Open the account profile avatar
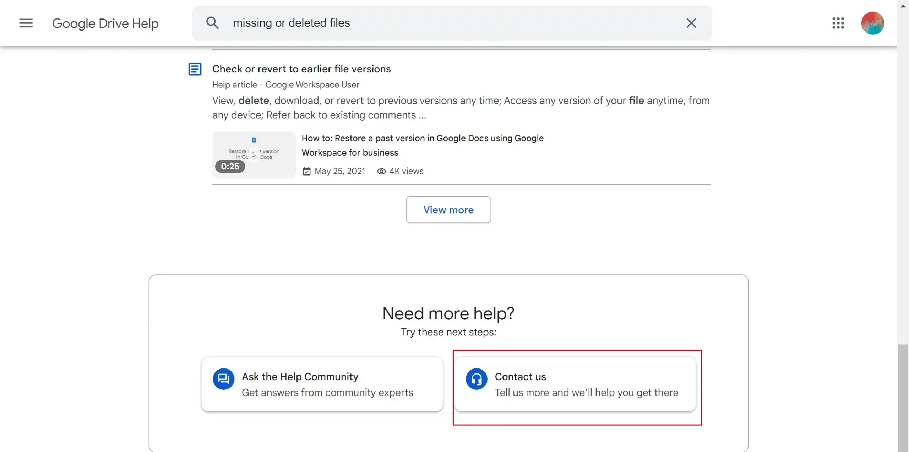The width and height of the screenshot is (909, 452). coord(872,23)
